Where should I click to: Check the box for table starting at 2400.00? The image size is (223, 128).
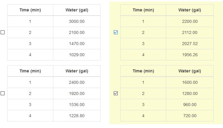tap(3, 93)
